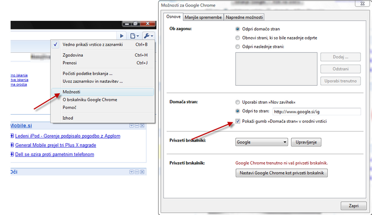Click the home page URL input field
Screen dimensions: 372x215
317,111
